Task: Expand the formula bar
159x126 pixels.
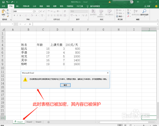Action: pyautogui.click(x=157, y=24)
